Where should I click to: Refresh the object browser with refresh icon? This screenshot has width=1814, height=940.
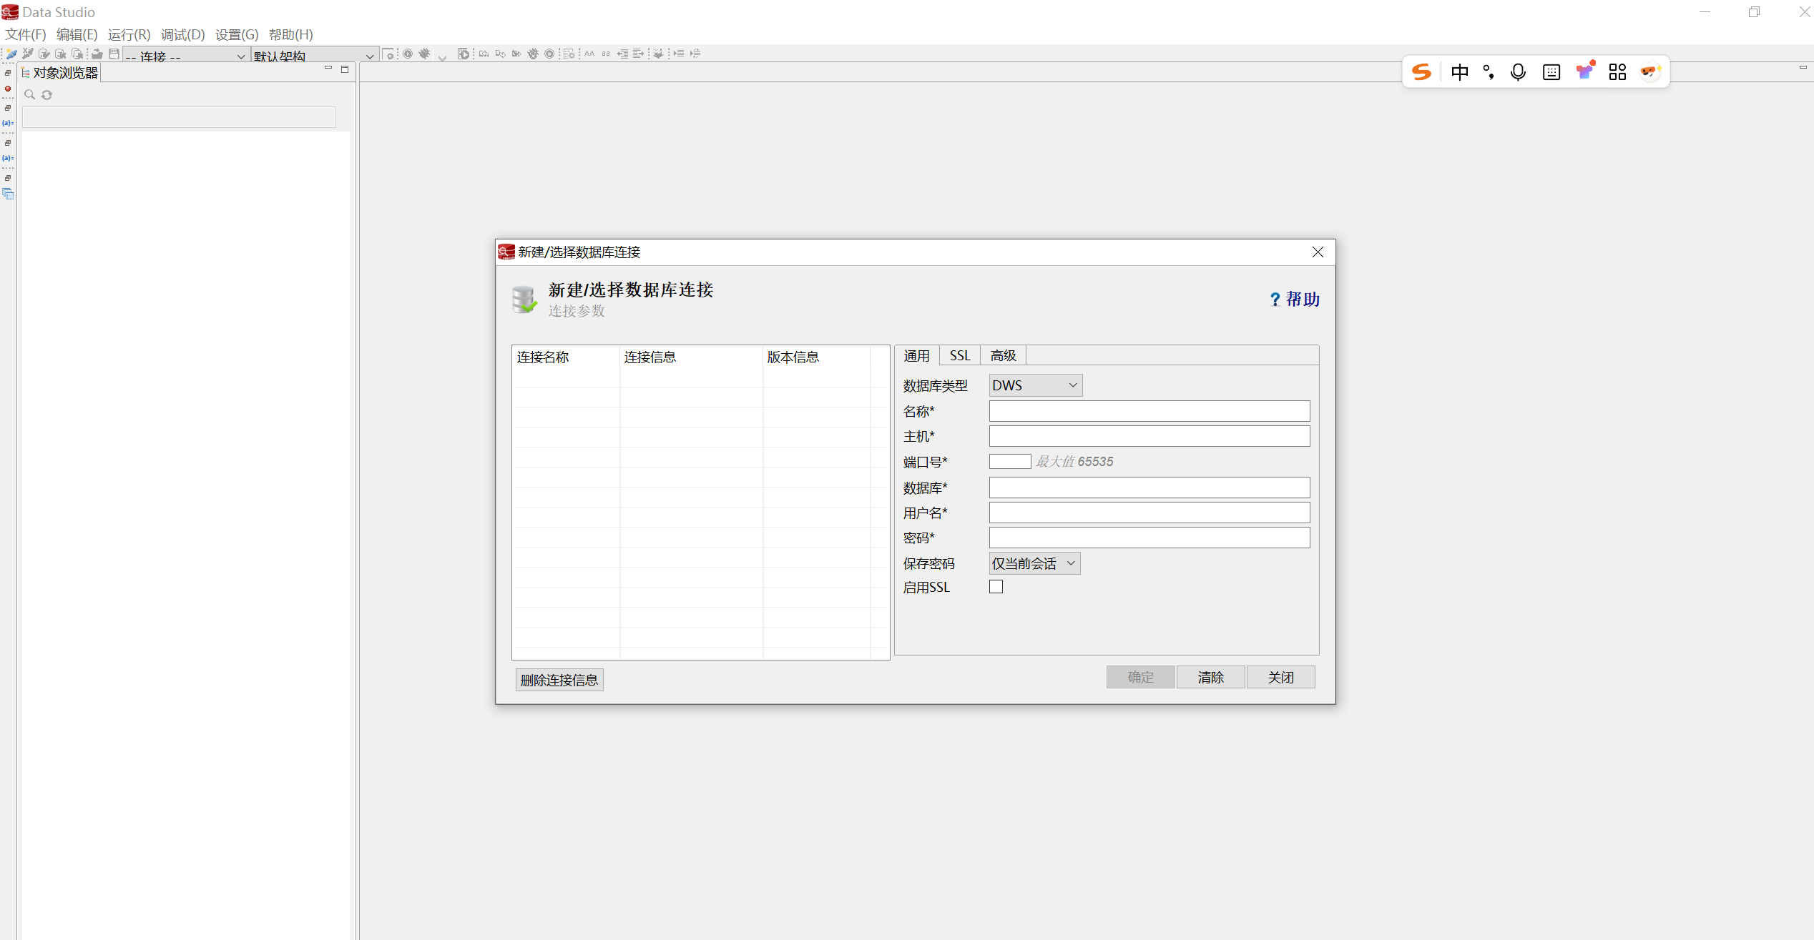tap(46, 94)
